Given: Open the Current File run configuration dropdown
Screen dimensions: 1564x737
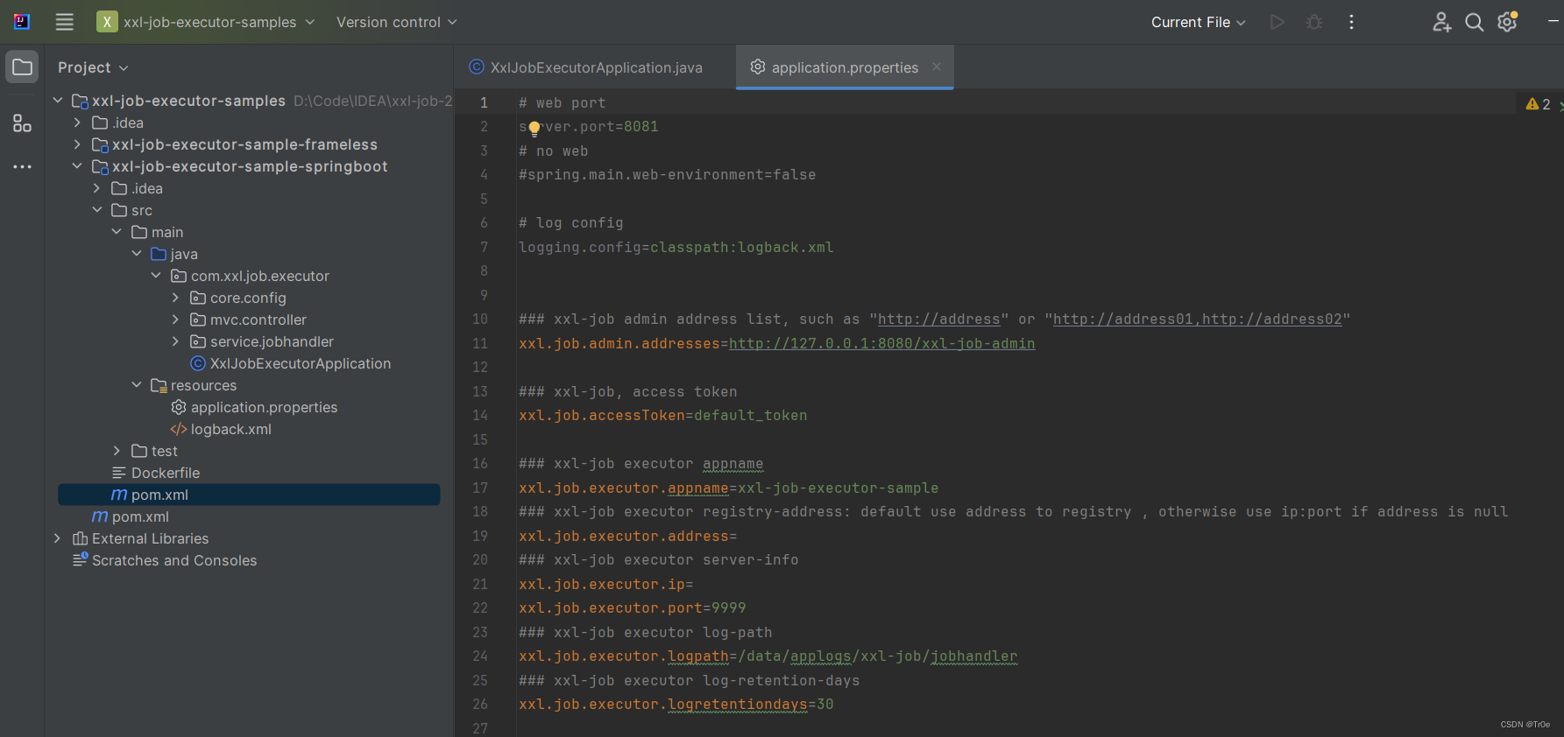Looking at the screenshot, I should pos(1198,22).
